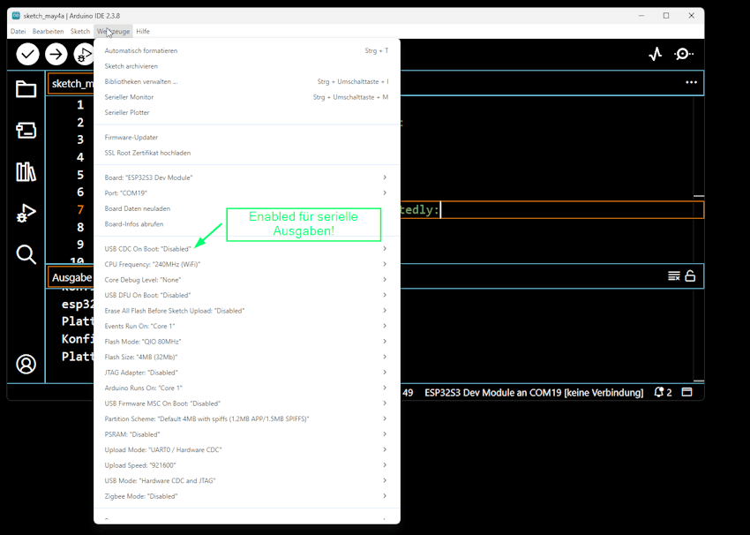This screenshot has width=750, height=535.
Task: Open the Serial Monitor magnifier icon
Action: [684, 54]
